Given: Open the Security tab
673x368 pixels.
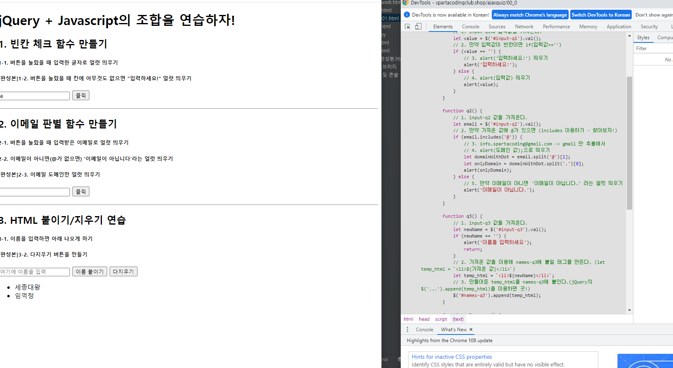Looking at the screenshot, I should click(x=649, y=27).
